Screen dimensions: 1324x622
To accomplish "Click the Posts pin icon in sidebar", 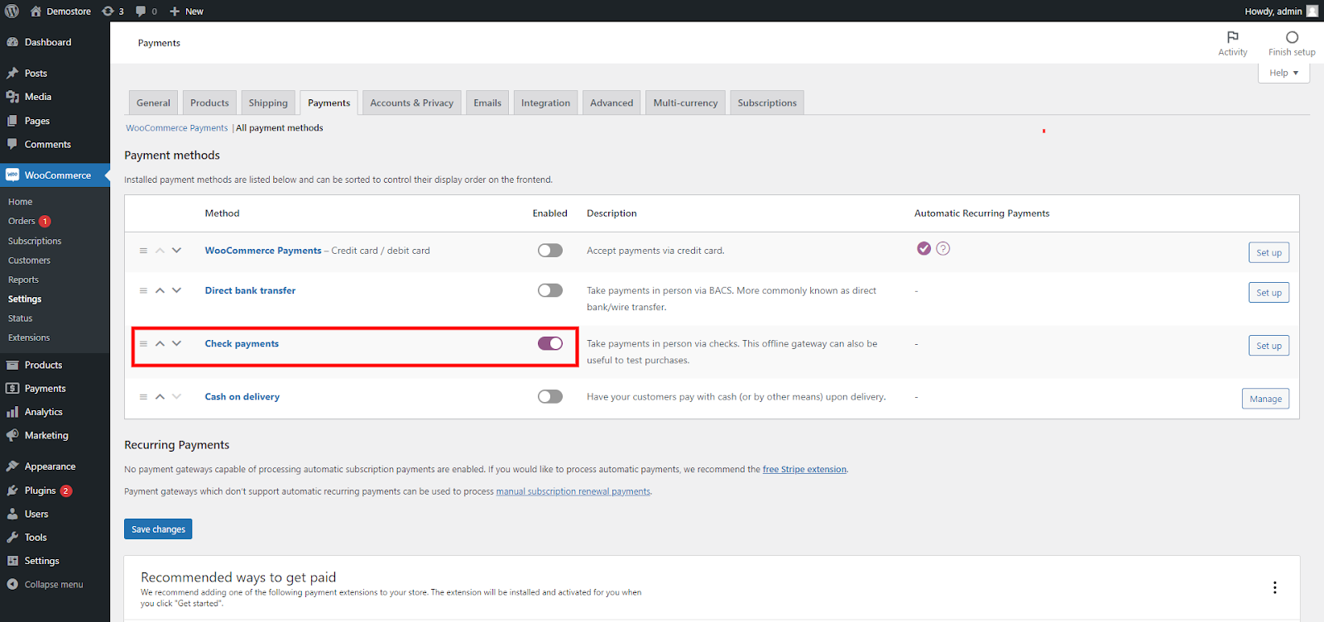I will [12, 73].
